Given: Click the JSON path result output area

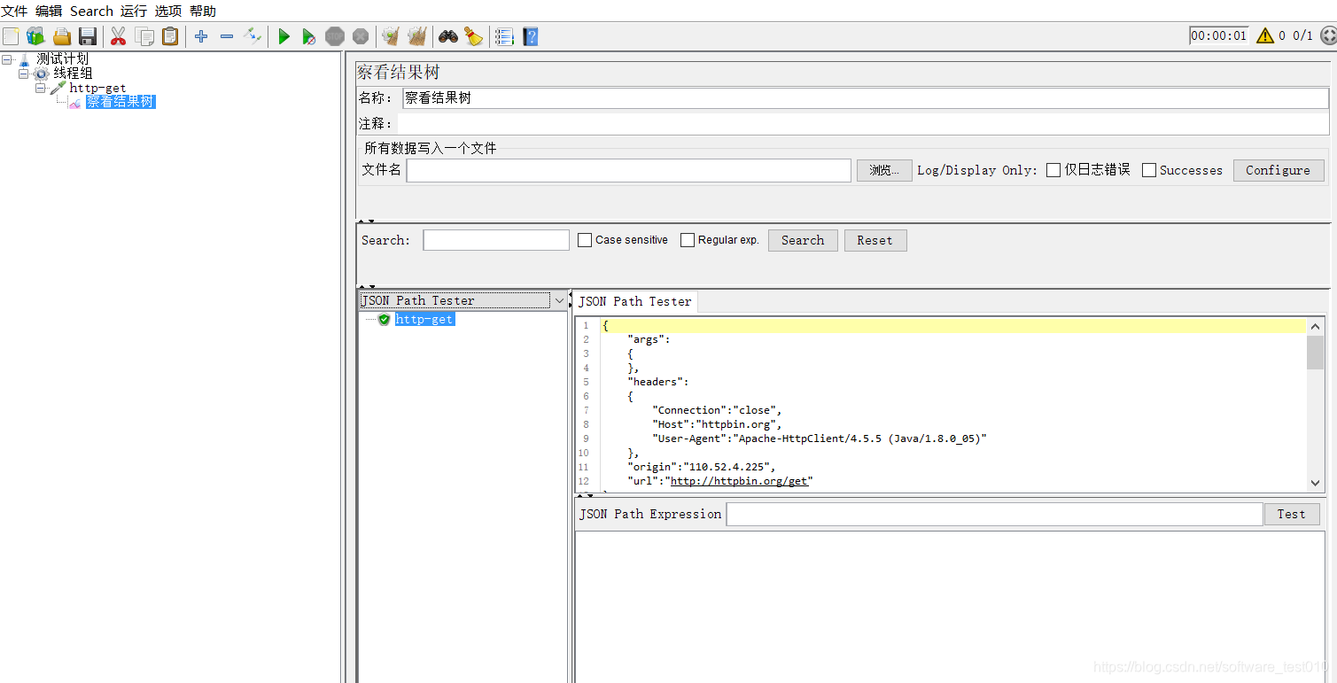Looking at the screenshot, I should click(950, 607).
